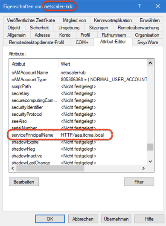Viewport: 166px width, 226px height.
Task: Open the Veröffentlichte Zertifikate tab
Action: coord(31,20)
